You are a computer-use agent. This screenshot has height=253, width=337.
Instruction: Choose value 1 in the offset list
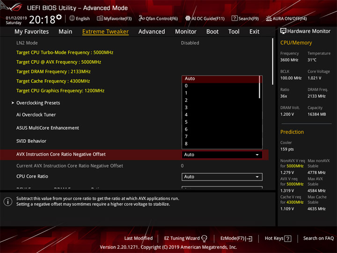(220, 93)
